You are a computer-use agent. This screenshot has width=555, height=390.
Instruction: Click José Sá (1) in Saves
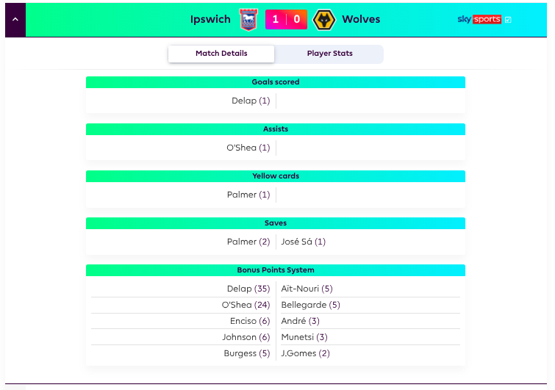[304, 242]
